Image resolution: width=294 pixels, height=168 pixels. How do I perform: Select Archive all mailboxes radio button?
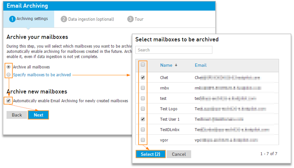click(x=8, y=67)
